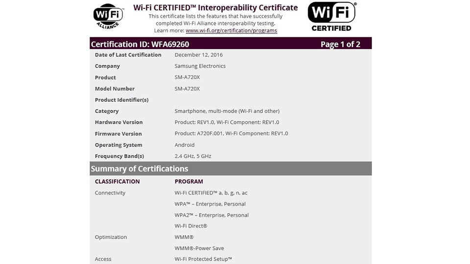Select the WPA2 – Enterprise, Personal row
470x264 pixels.
(x=211, y=215)
